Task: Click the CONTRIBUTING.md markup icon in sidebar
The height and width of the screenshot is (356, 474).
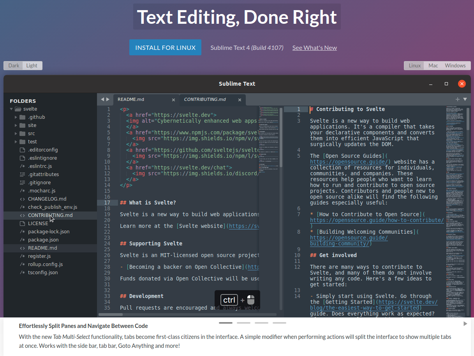Action: coord(22,215)
